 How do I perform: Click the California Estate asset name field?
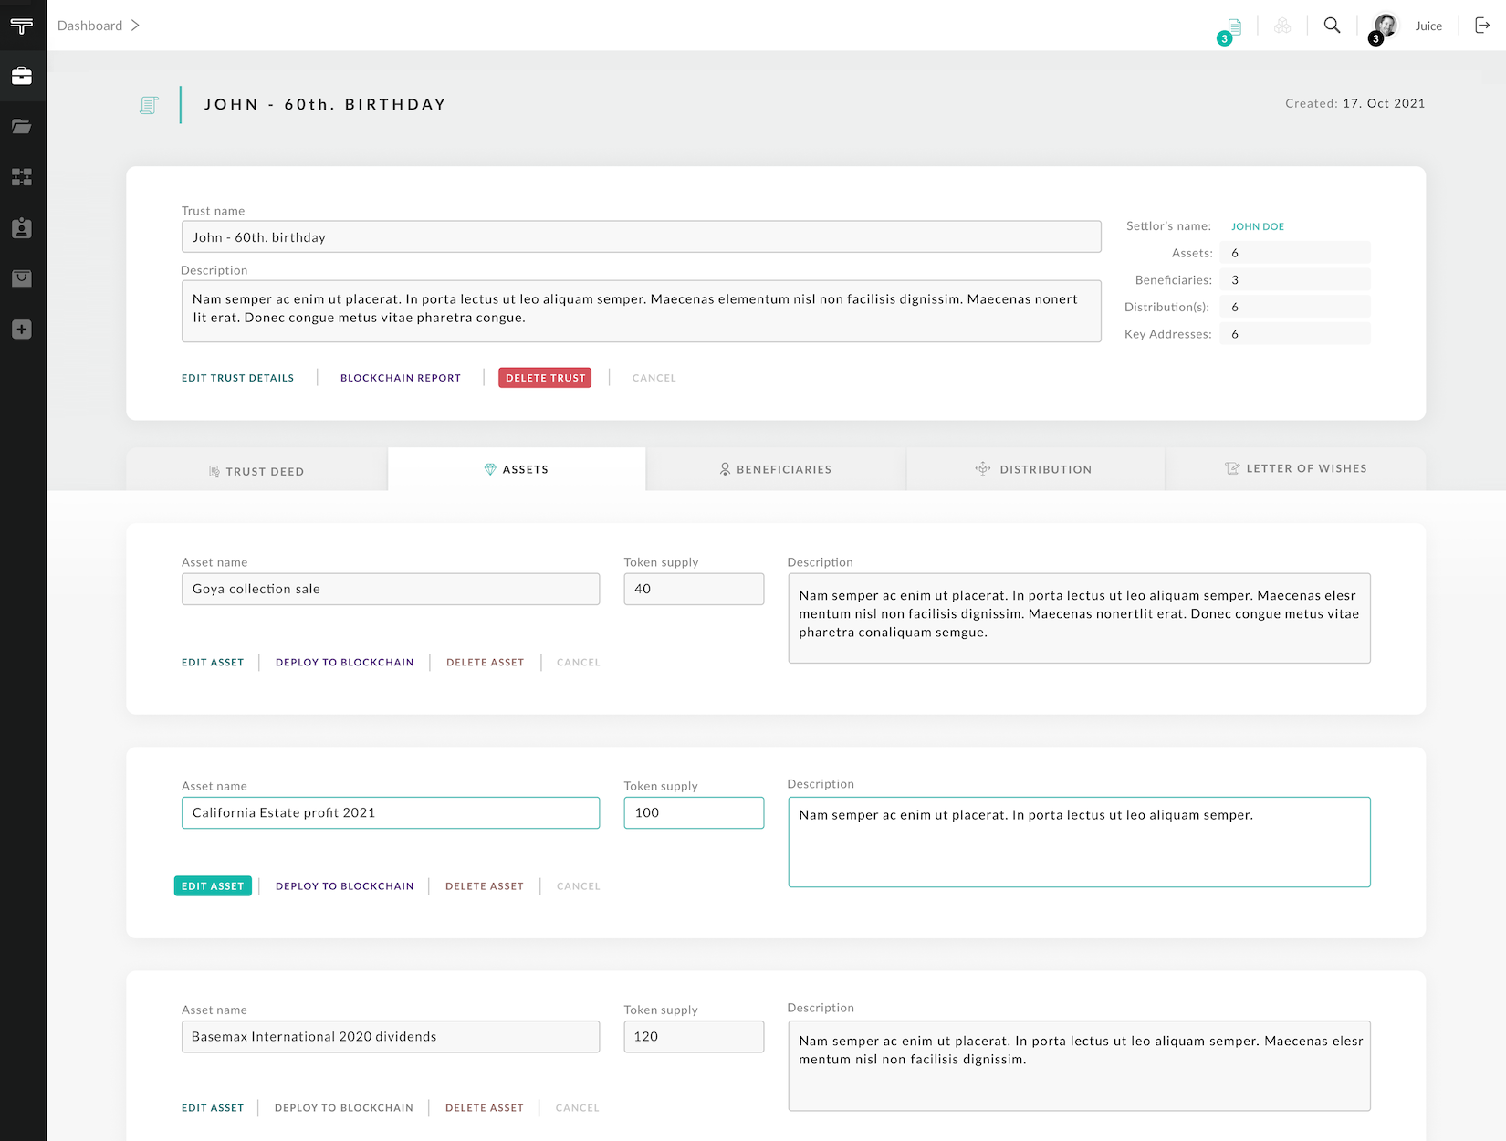point(390,812)
